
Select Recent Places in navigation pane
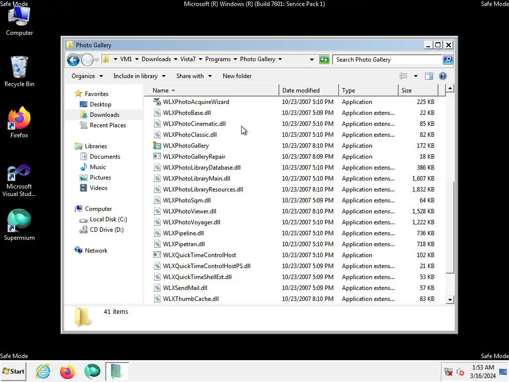[x=102, y=125]
